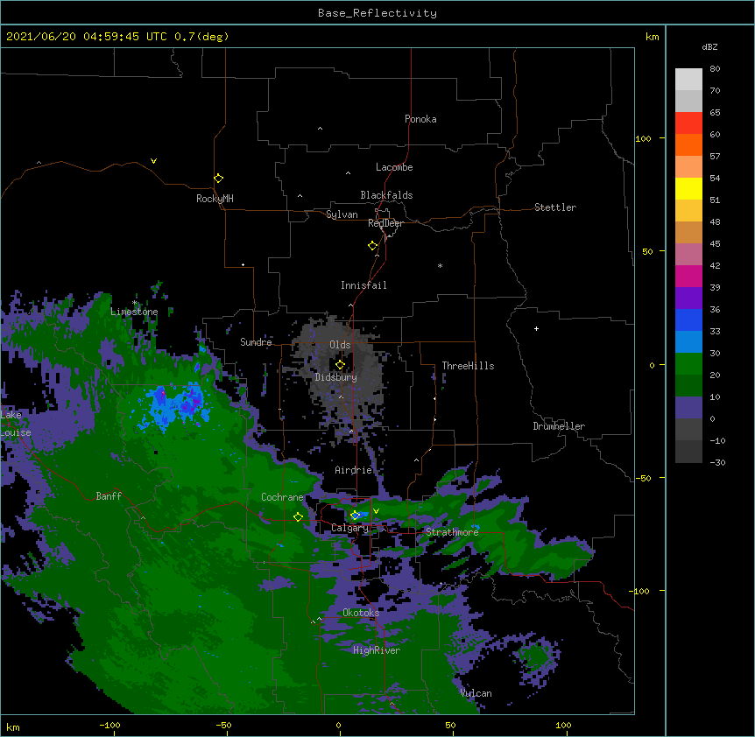The image size is (755, 737).
Task: Click the Vulcan town label
Action: 476,693
